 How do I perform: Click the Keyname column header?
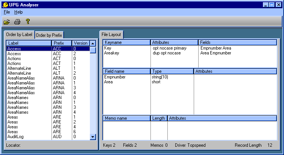point(126,43)
